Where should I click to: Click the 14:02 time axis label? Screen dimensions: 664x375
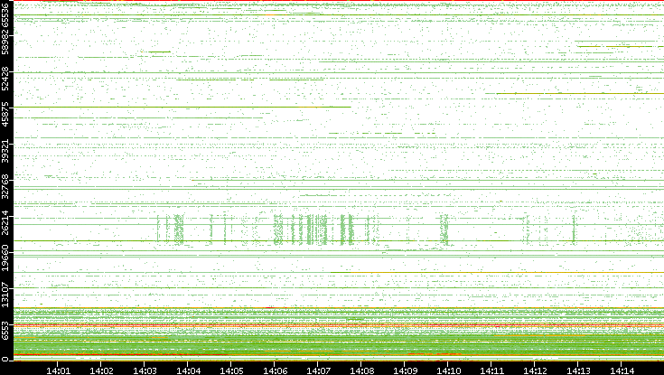pos(101,370)
